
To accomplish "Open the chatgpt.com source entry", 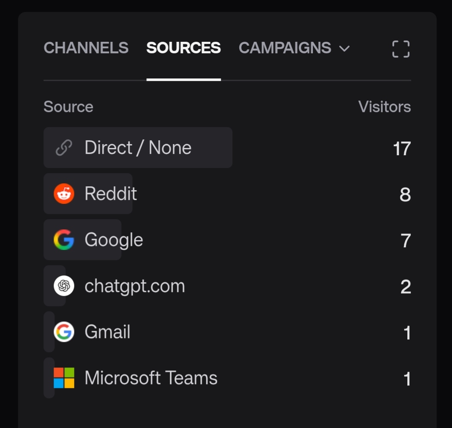I will [134, 286].
